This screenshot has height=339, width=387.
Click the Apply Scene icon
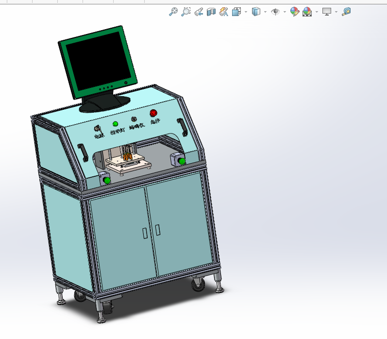click(x=307, y=12)
